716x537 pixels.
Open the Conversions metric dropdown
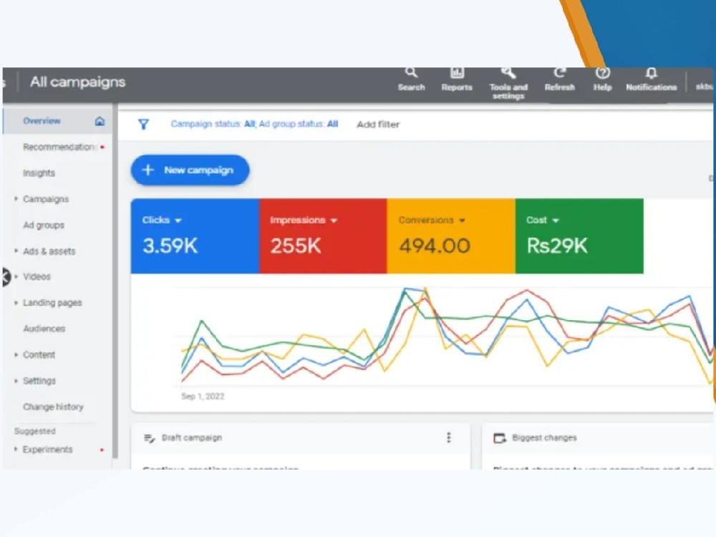pyautogui.click(x=463, y=221)
